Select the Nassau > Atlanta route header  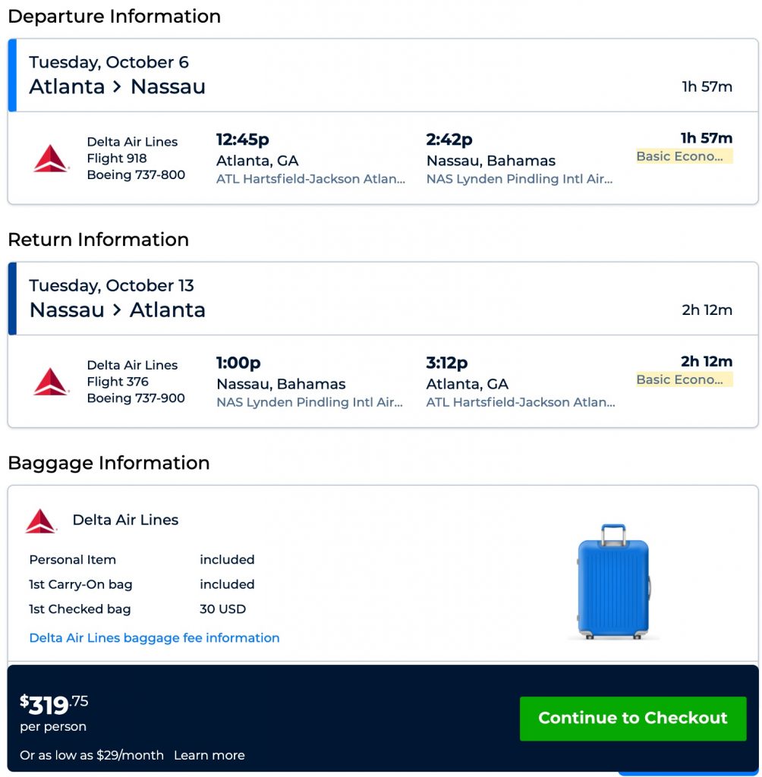[117, 310]
